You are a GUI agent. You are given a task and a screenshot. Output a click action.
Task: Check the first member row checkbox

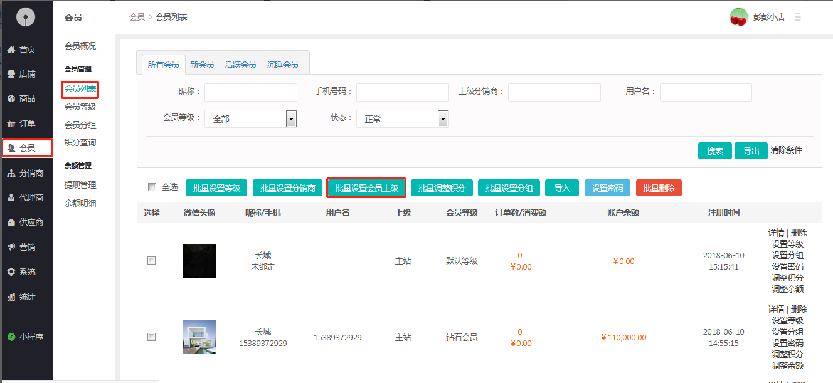pos(151,260)
